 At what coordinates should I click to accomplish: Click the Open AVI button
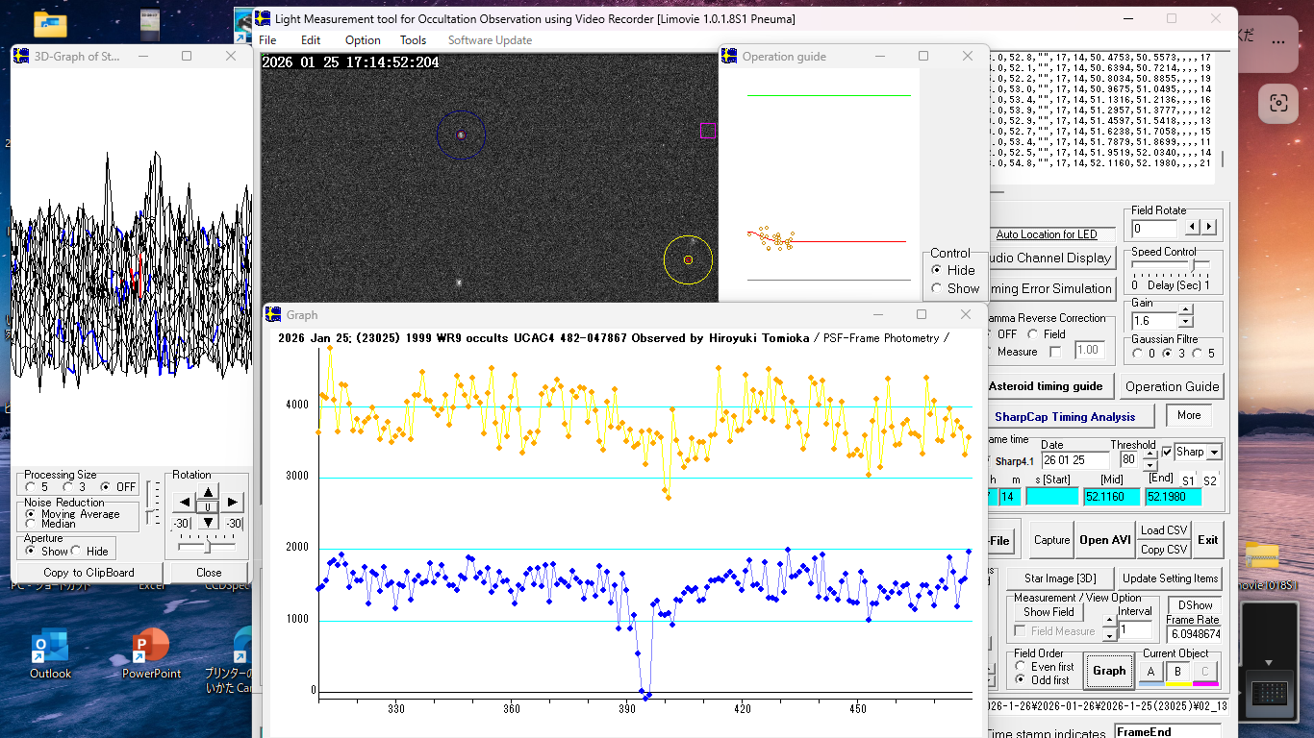1105,540
